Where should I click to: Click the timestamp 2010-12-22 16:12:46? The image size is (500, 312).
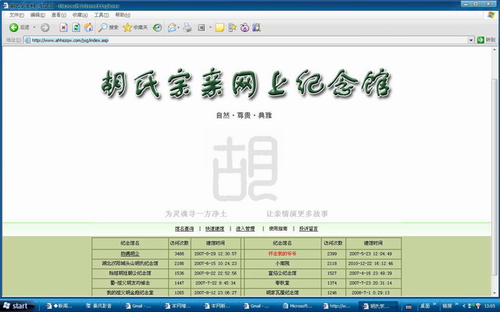(370, 264)
